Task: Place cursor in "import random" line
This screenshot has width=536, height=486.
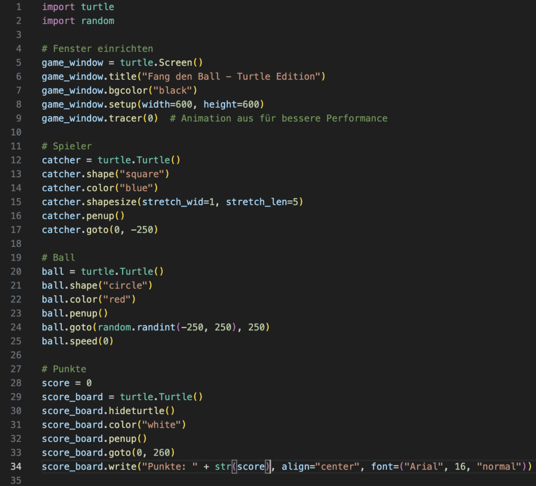Action: click(78, 21)
